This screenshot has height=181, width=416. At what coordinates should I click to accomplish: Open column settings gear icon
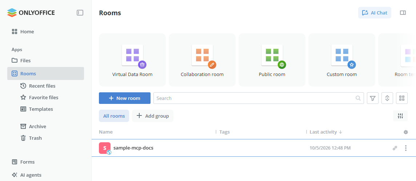tap(406, 132)
